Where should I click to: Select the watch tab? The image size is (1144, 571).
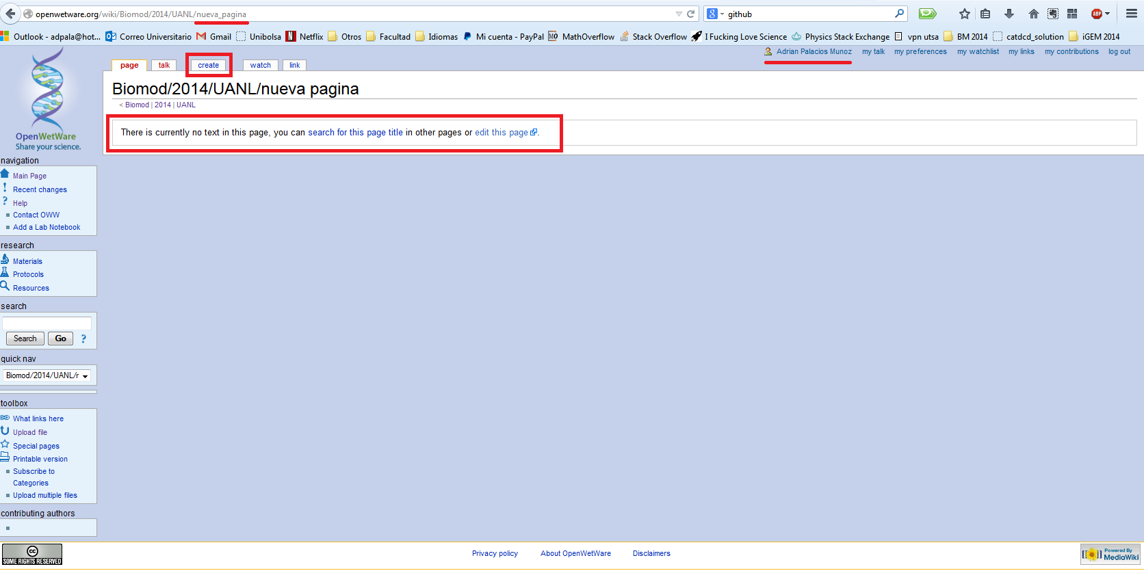pyautogui.click(x=260, y=66)
